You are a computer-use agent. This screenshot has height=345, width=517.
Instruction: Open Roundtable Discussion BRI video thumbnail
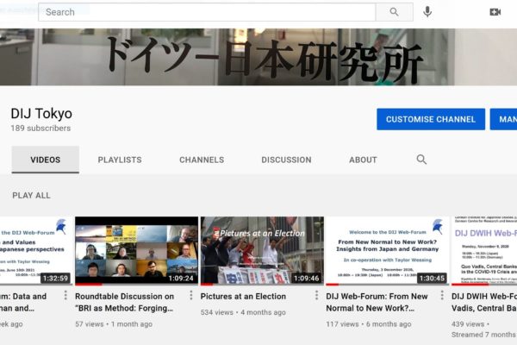[136, 251]
